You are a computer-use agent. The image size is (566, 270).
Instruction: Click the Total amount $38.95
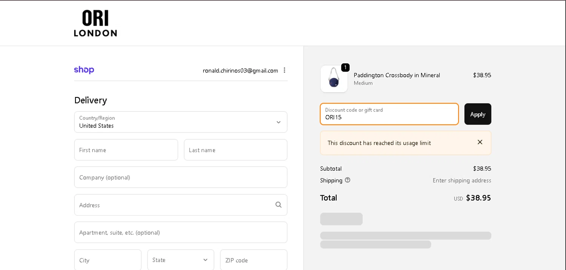click(x=478, y=198)
